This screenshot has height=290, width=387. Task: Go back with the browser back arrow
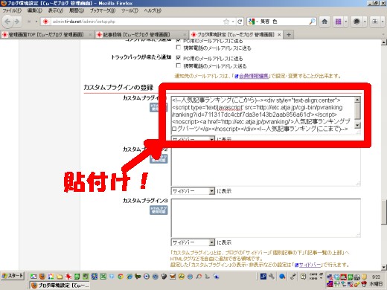[7, 22]
